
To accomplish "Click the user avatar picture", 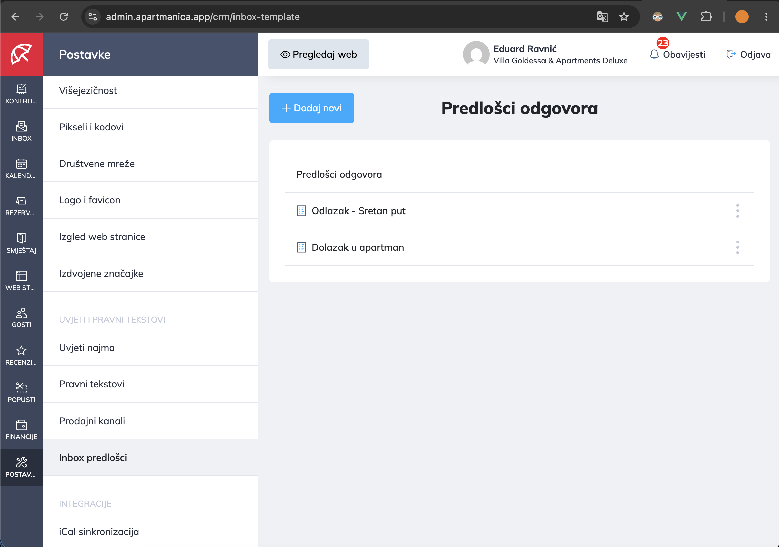I will [476, 54].
